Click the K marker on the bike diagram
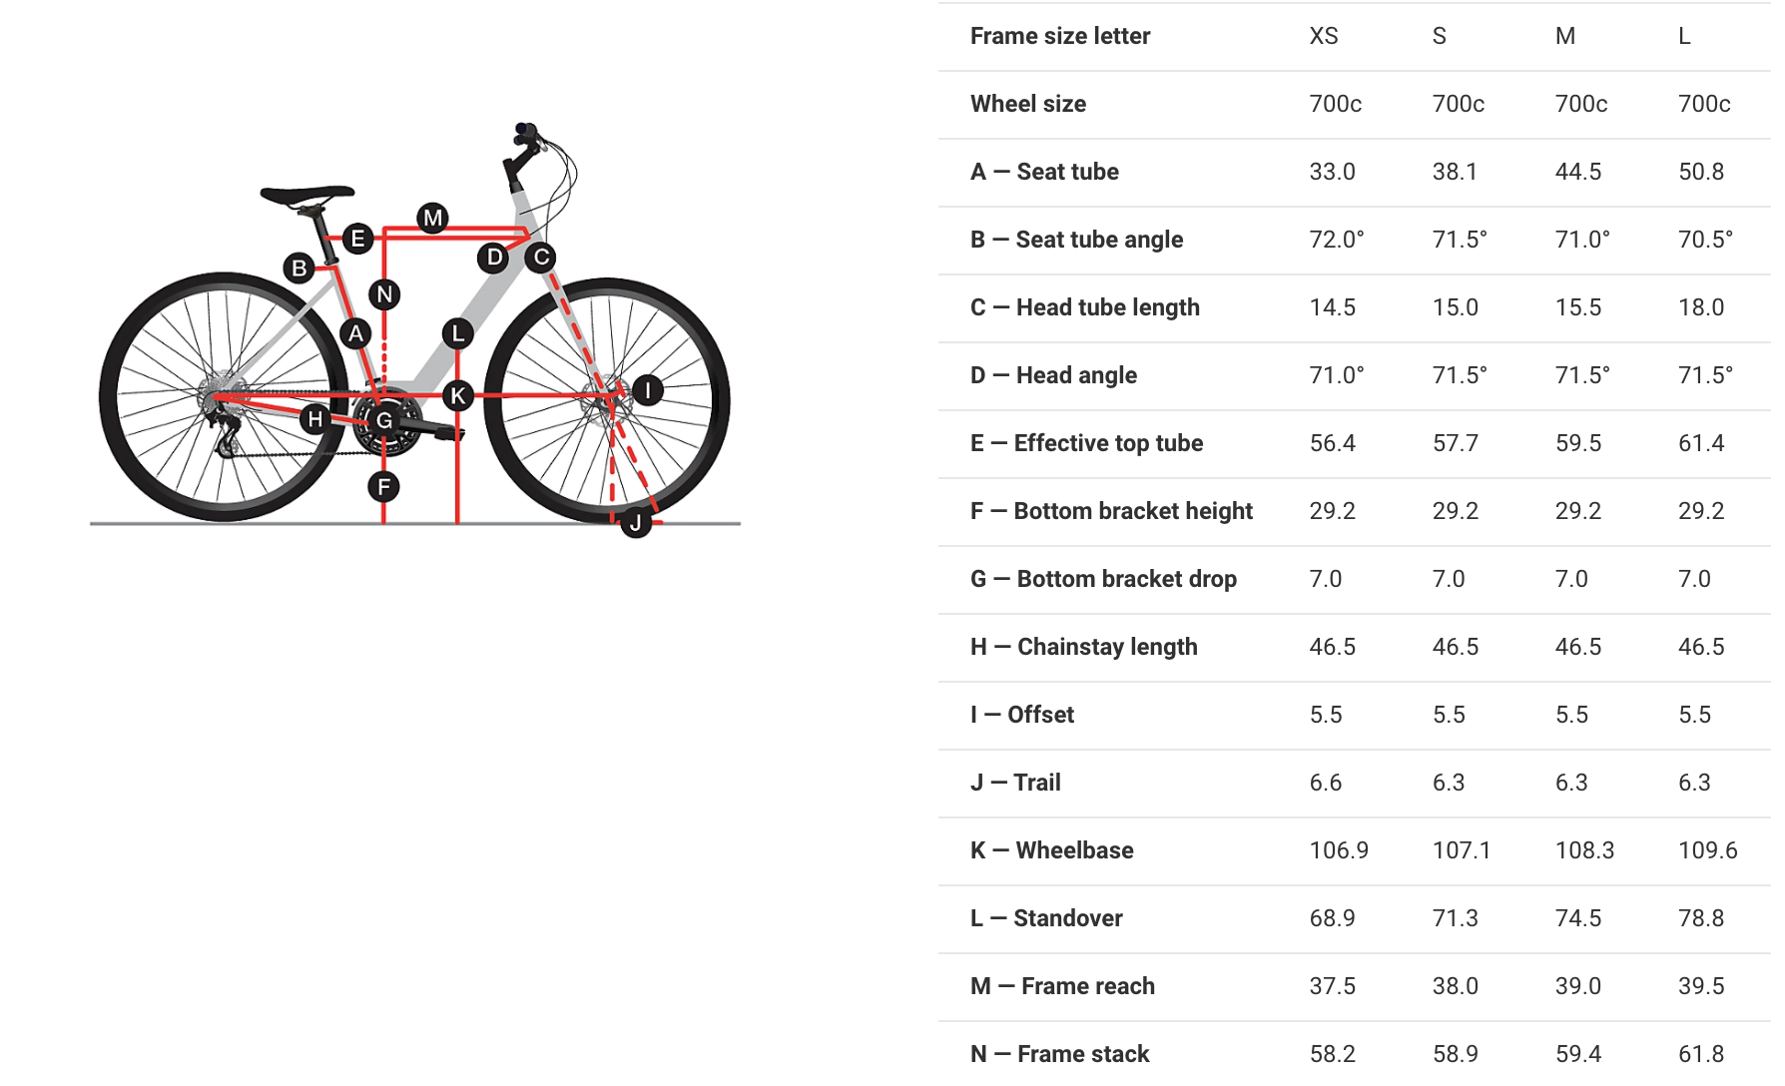 pyautogui.click(x=458, y=396)
